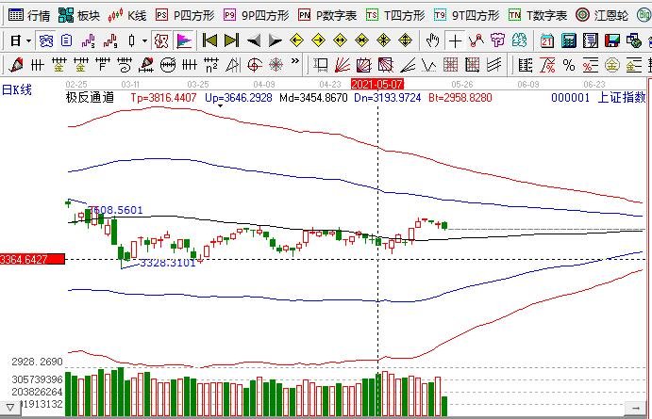Select the red Gann fan lines tool

[343, 65]
